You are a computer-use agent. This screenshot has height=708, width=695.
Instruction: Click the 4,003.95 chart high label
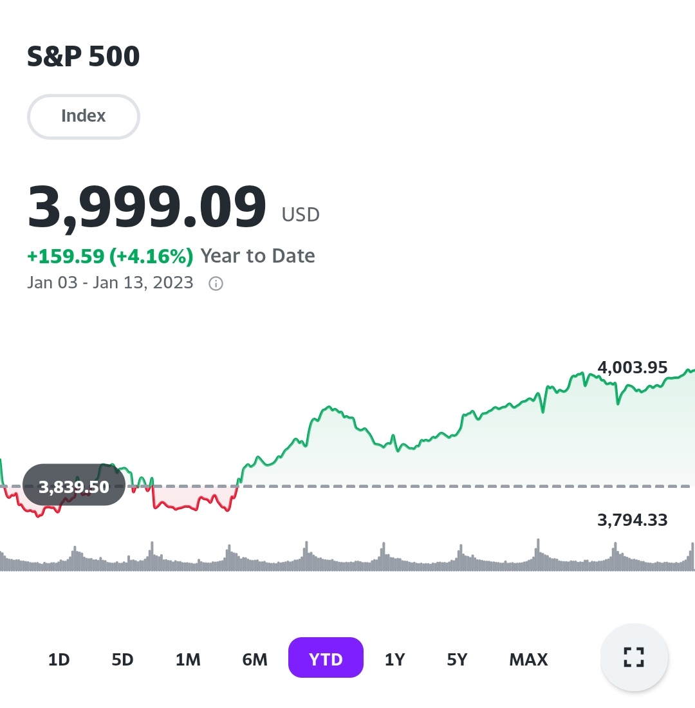click(x=633, y=368)
